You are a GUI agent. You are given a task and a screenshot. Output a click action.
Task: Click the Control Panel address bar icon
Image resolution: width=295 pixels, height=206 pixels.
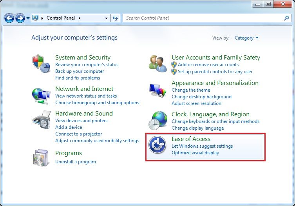[x=35, y=18]
